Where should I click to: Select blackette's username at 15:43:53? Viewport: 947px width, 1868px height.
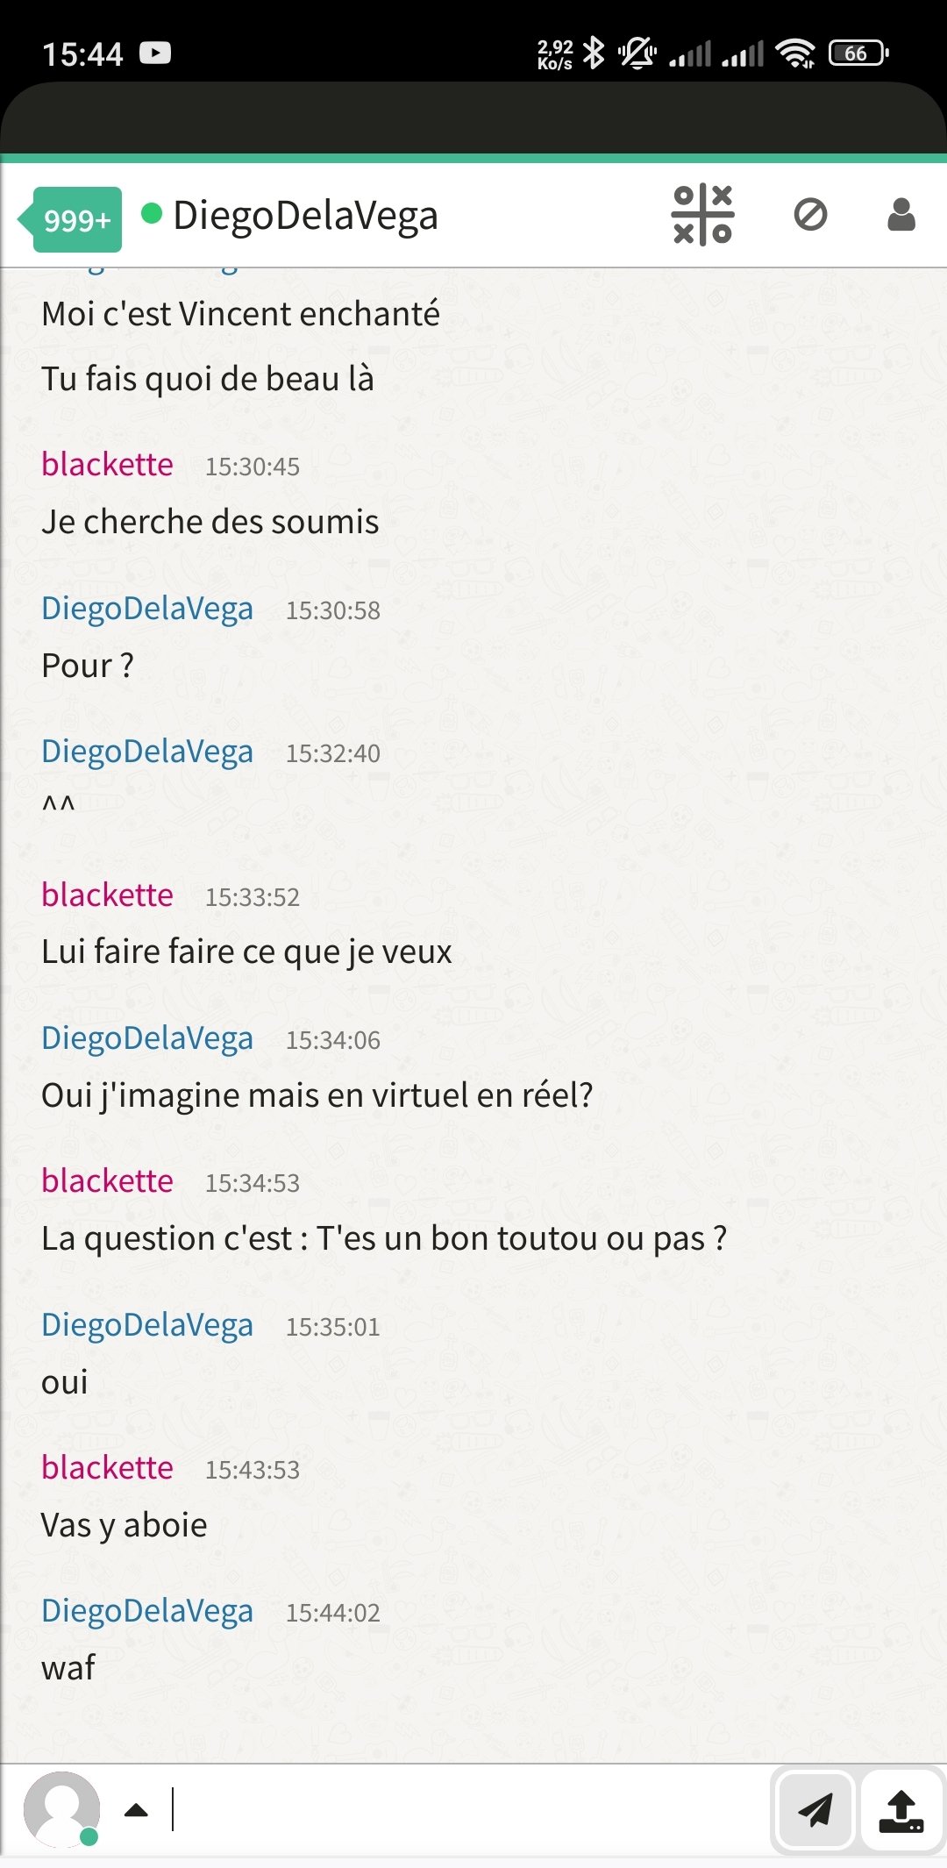click(x=107, y=1468)
